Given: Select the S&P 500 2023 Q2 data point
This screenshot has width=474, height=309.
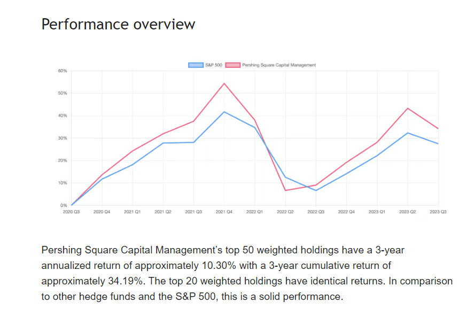Looking at the screenshot, I should 408,133.
